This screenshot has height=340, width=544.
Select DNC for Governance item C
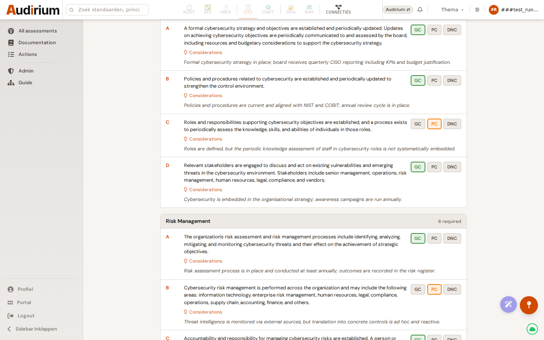pos(452,124)
